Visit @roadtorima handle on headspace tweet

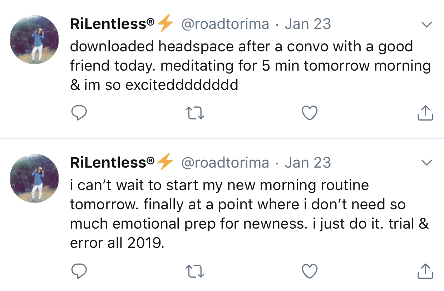(x=225, y=24)
